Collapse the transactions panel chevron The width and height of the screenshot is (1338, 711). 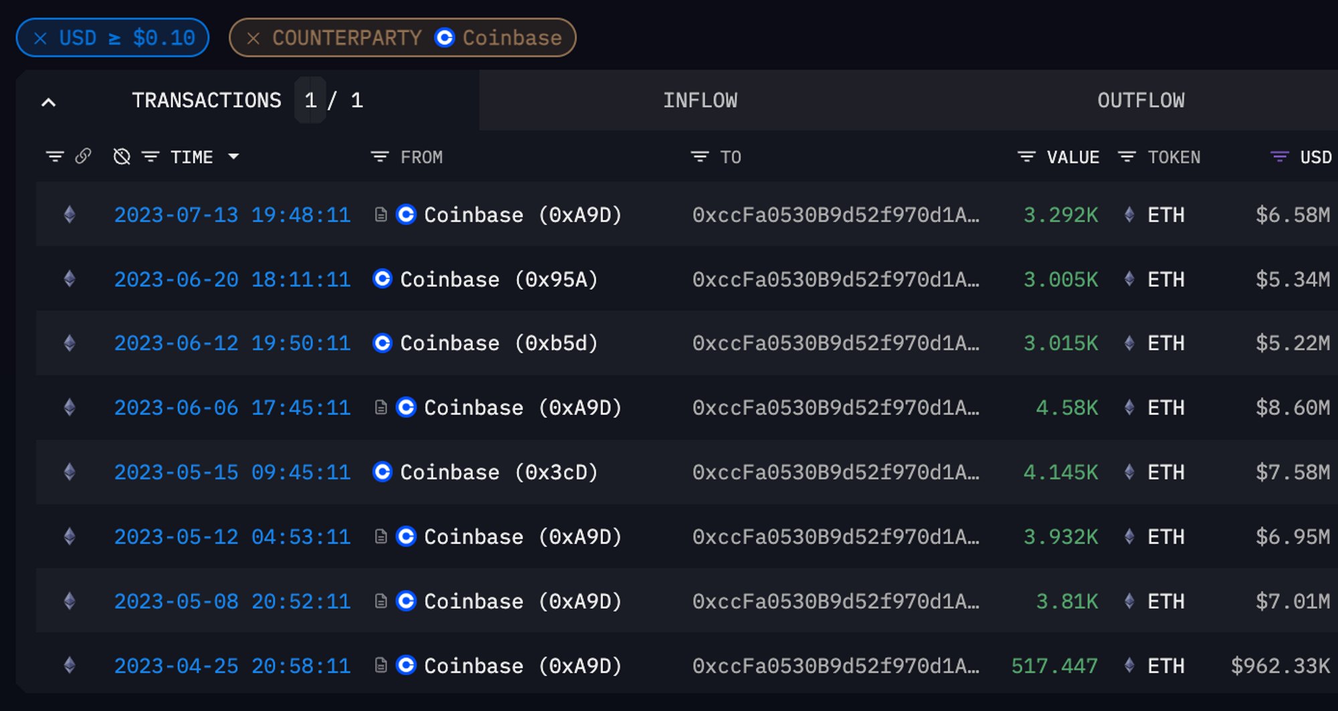click(x=48, y=102)
